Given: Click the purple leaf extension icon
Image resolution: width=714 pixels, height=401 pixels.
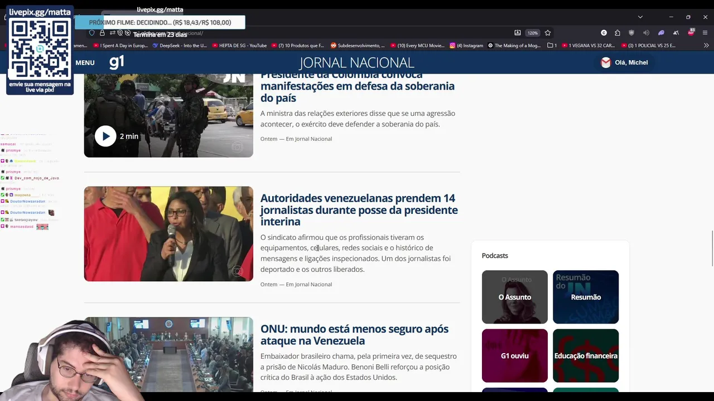Looking at the screenshot, I should [x=661, y=33].
